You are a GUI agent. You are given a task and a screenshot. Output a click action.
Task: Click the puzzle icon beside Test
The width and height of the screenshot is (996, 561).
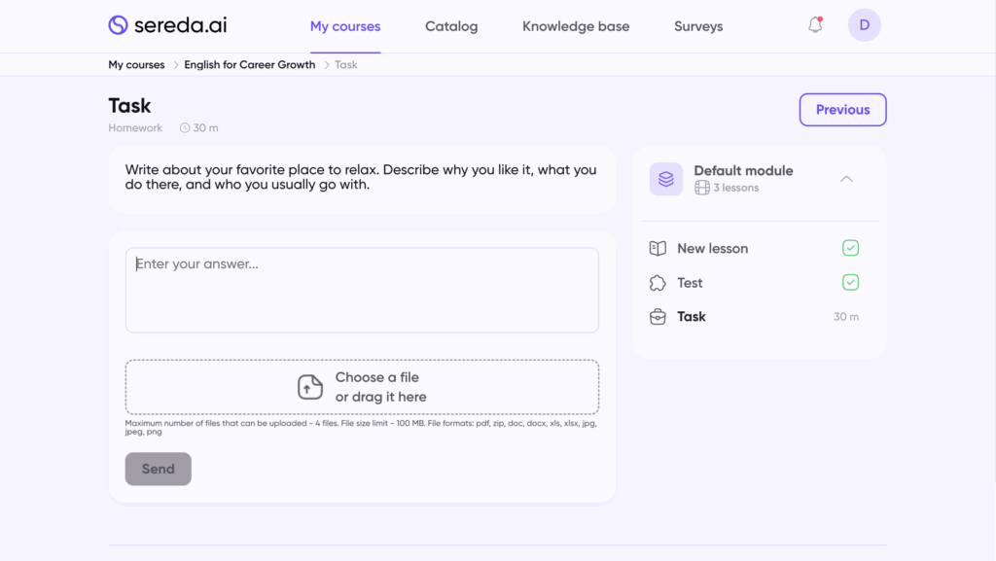point(658,283)
